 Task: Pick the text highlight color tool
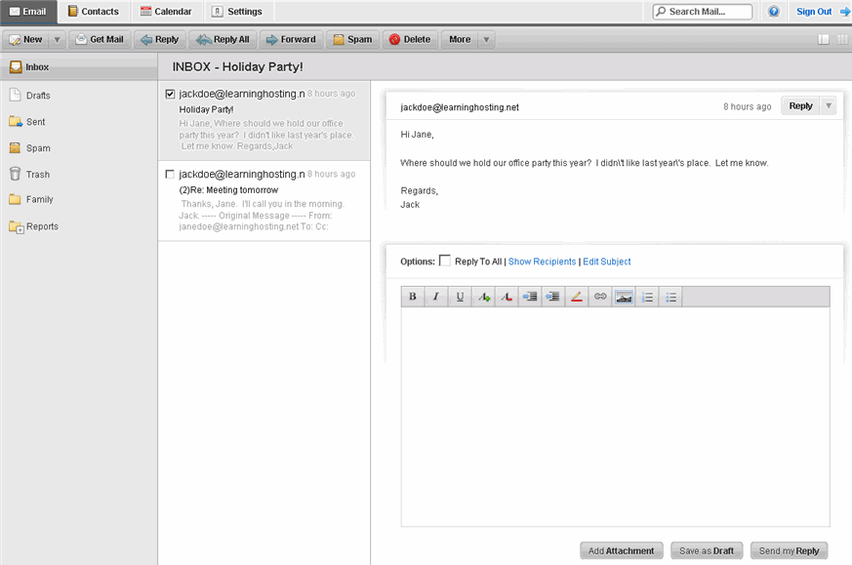click(577, 297)
